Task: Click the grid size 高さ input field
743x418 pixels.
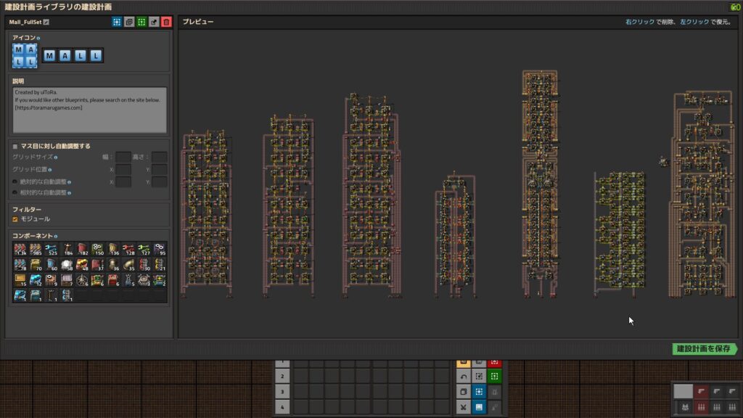Action: 159,157
